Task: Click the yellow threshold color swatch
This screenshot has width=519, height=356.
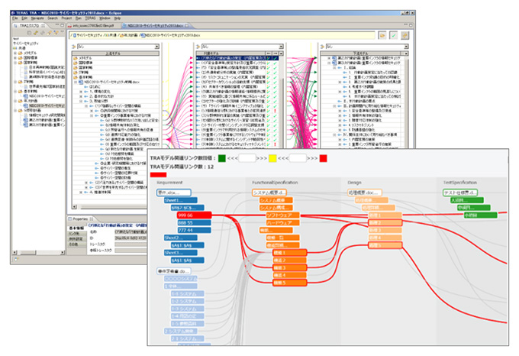Action: [272, 158]
